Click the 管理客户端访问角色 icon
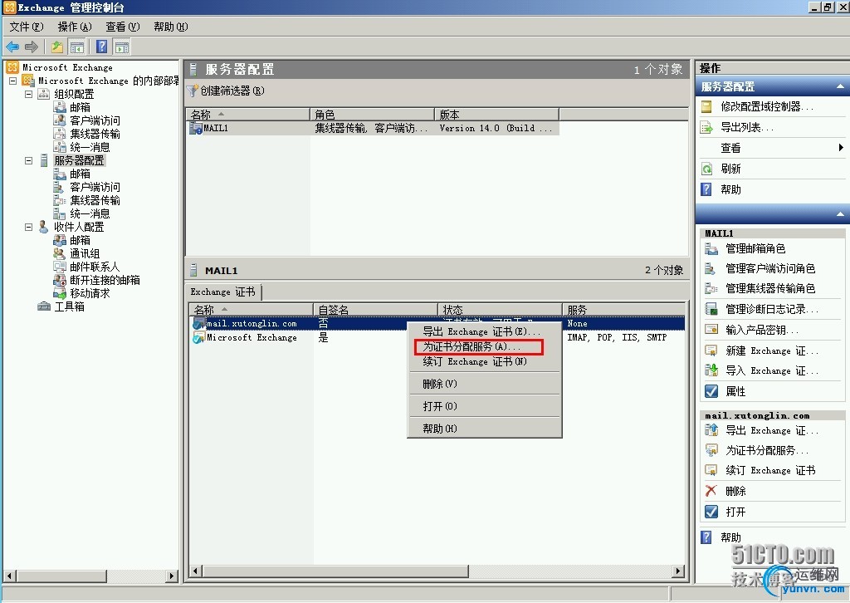850x603 pixels. point(711,268)
